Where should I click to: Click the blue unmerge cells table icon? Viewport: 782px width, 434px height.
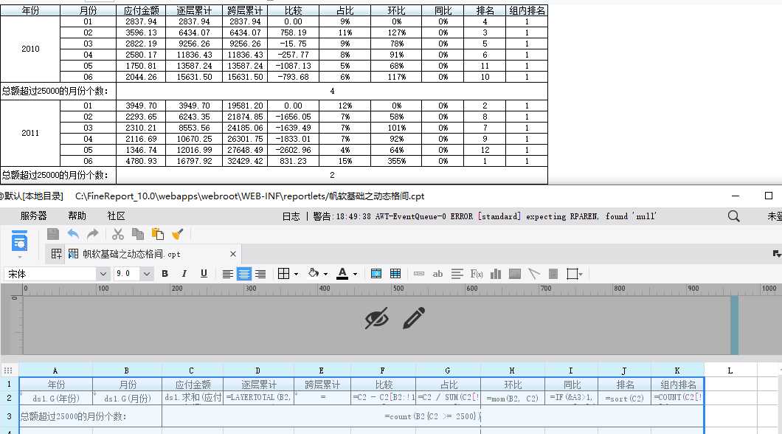pyautogui.click(x=395, y=274)
